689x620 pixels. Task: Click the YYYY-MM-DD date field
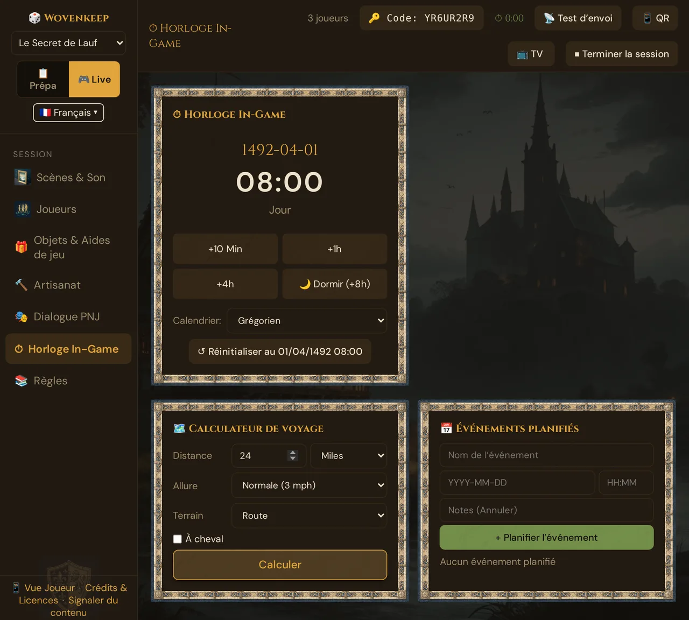(517, 483)
